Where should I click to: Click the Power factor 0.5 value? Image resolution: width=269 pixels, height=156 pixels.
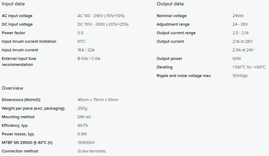coord(80,33)
